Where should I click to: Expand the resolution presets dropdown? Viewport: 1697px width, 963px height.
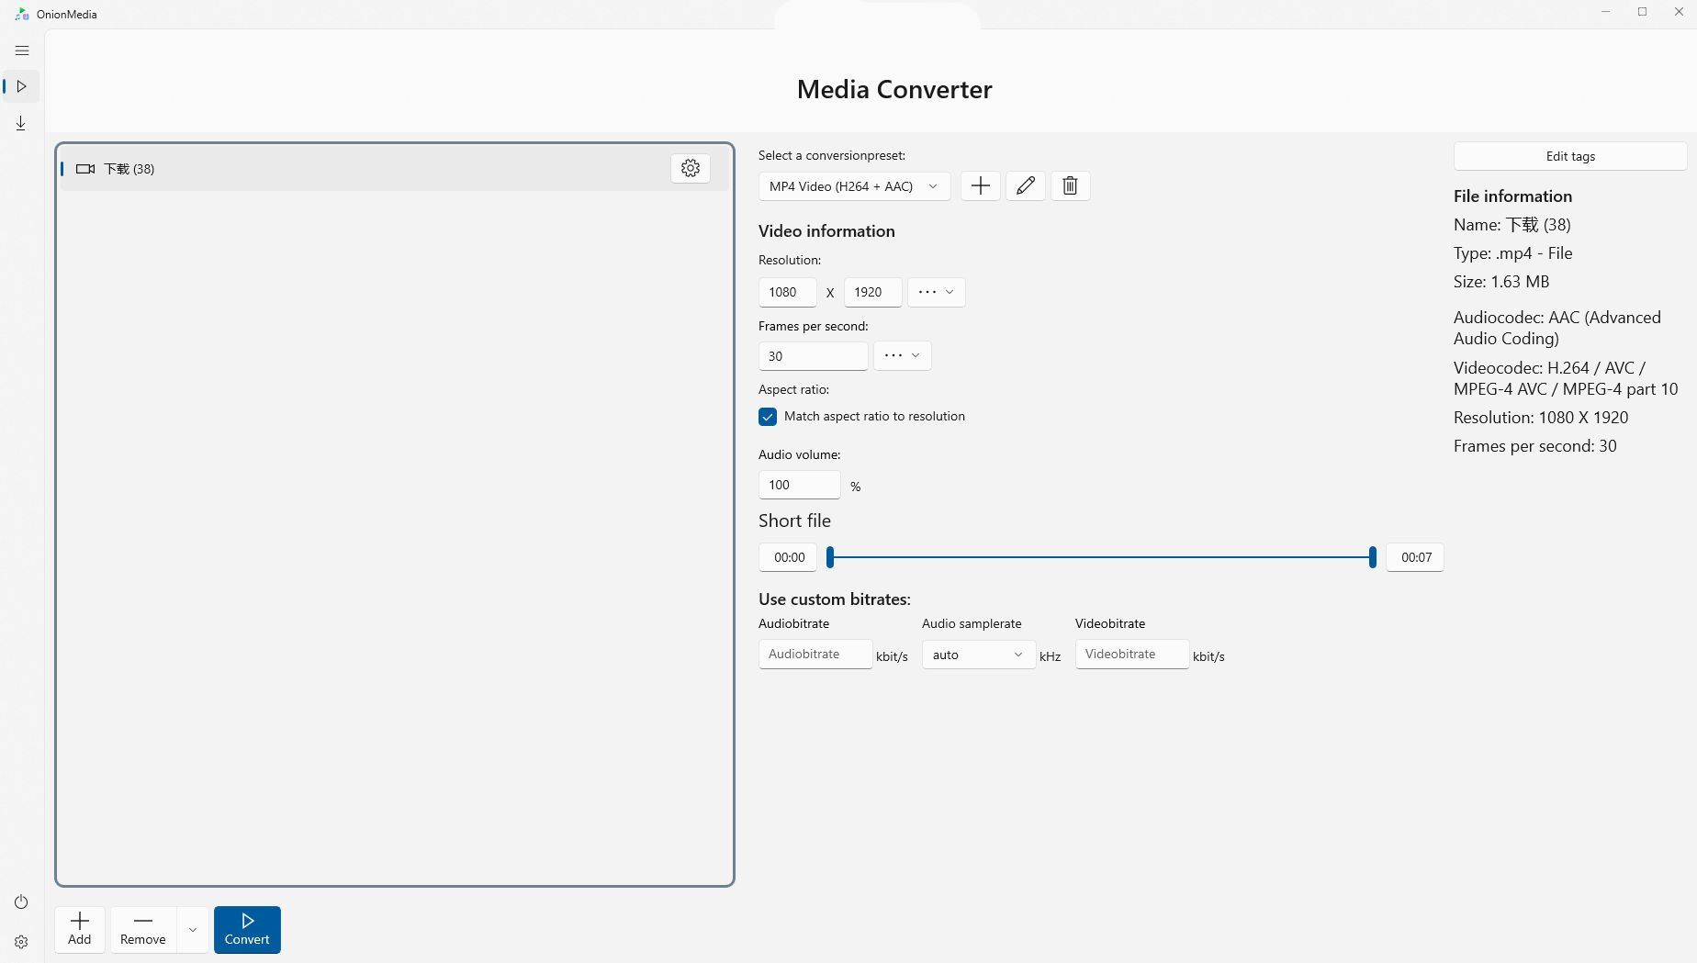(936, 292)
